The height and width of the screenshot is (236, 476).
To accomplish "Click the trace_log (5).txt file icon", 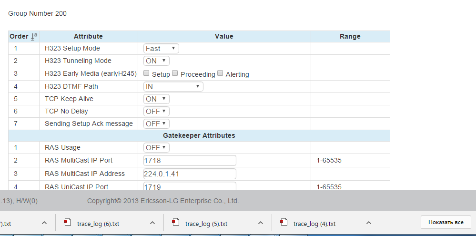I will [176, 223].
